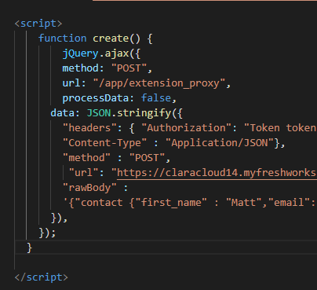The width and height of the screenshot is (317, 290).
Task: Click the function's closing brace line
Action: [30, 248]
